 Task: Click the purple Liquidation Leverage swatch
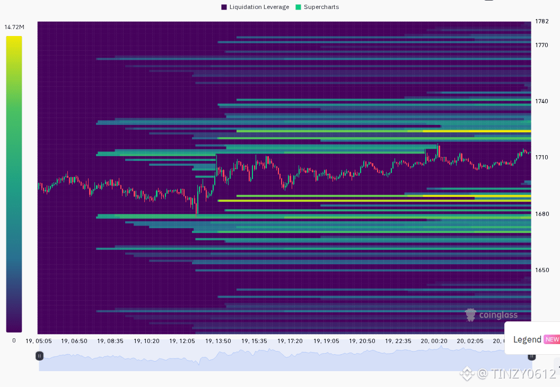[x=224, y=7]
